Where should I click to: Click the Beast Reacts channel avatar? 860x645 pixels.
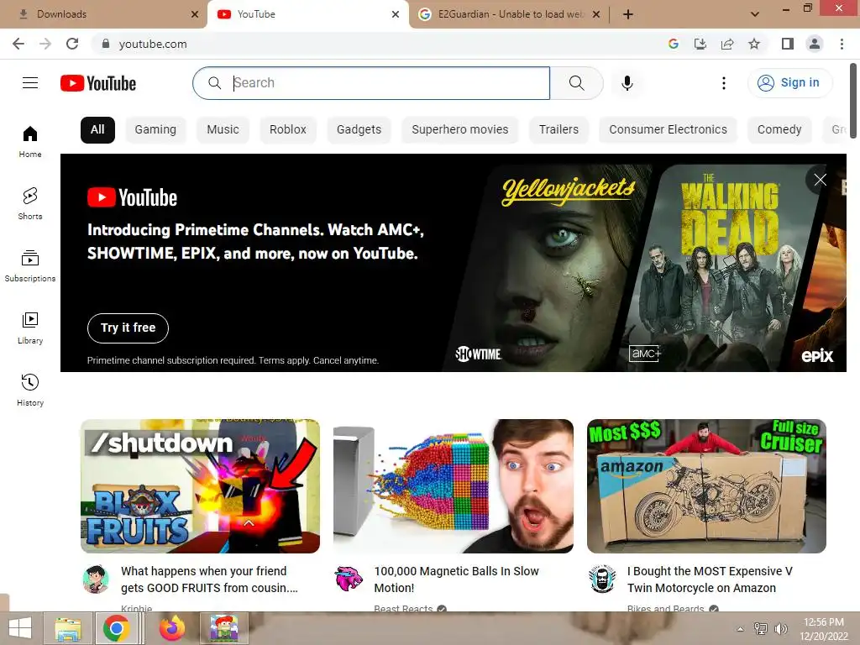pyautogui.click(x=349, y=579)
